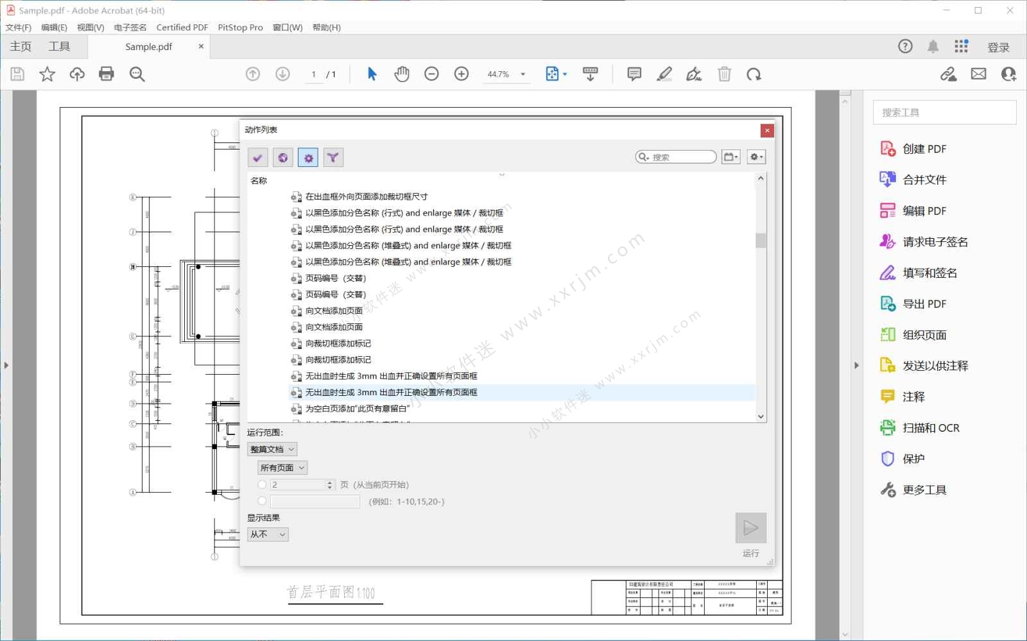The width and height of the screenshot is (1027, 641).
Task: Open 更多工具 in tools pane
Action: [x=913, y=490]
